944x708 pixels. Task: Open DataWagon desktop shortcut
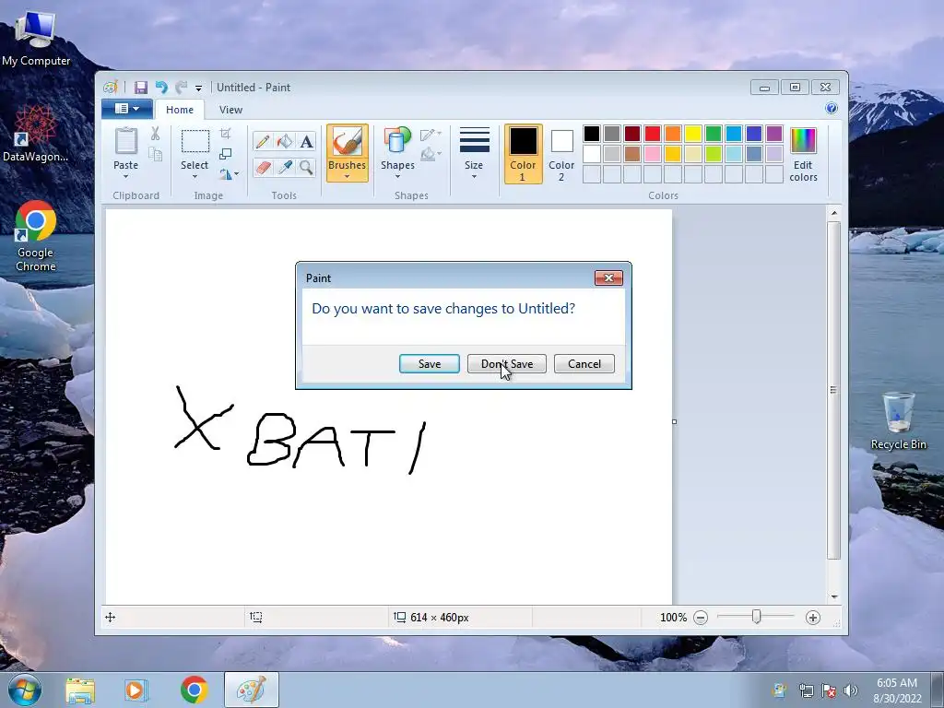click(x=36, y=134)
